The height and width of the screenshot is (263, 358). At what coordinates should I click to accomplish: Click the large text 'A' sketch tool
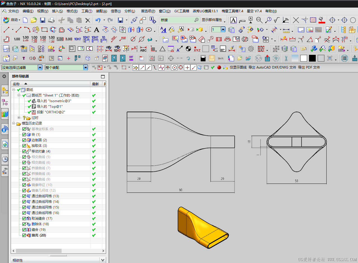97,30
